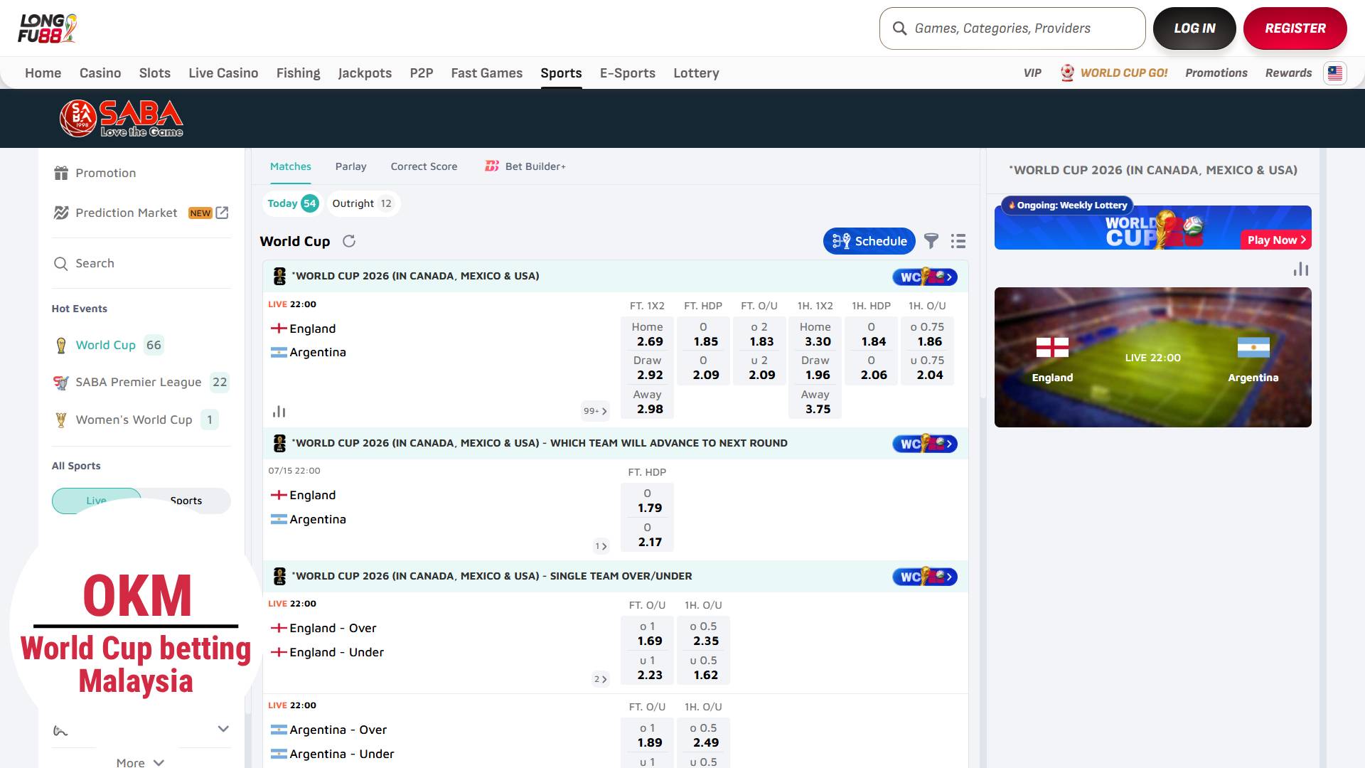Screen dimensions: 1365x768
Task: Open E-Sports in main navigation
Action: [628, 73]
